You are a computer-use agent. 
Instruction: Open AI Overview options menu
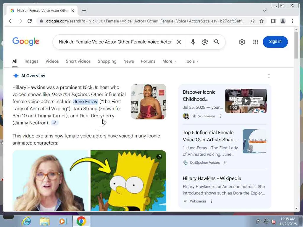tap(269, 76)
